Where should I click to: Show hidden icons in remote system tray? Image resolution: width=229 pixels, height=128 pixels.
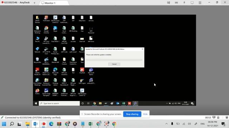click(167, 103)
